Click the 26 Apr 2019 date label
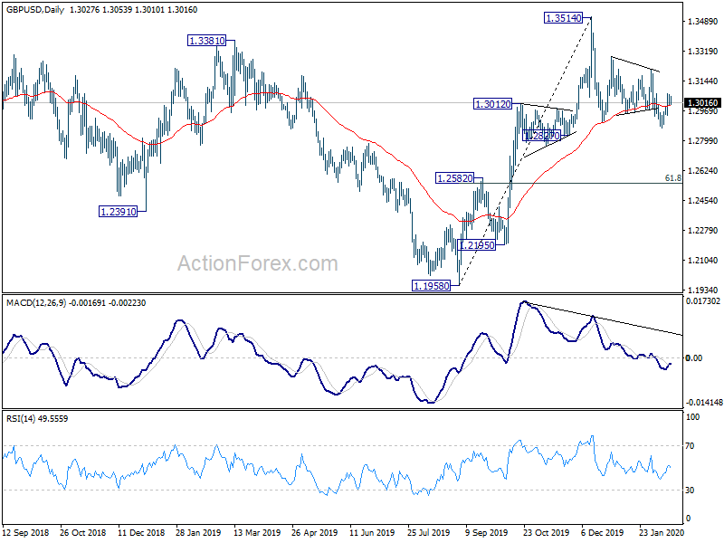Viewport: 724px width, 543px height. pyautogui.click(x=314, y=533)
